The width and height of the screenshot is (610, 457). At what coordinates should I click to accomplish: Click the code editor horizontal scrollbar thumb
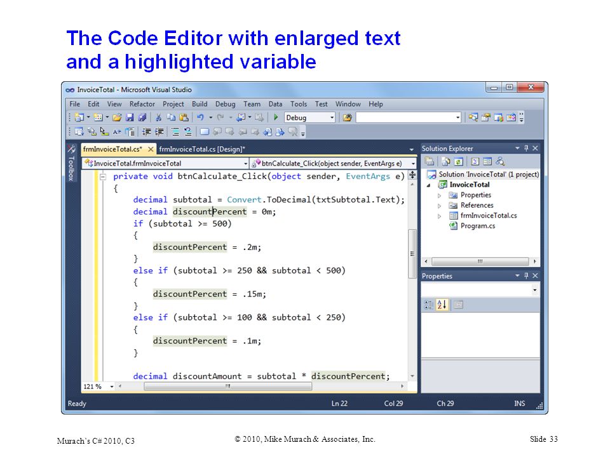[x=228, y=387]
